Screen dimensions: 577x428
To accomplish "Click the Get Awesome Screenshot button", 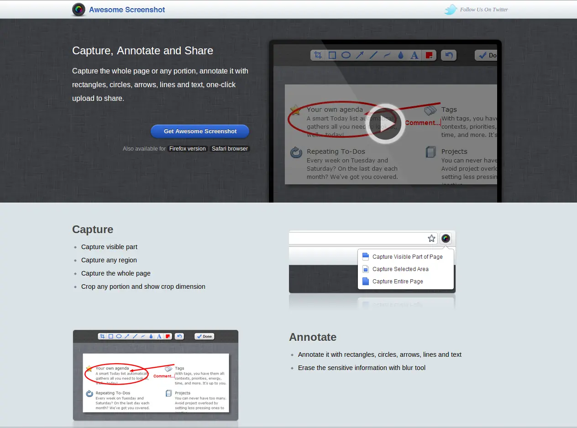I will (200, 131).
